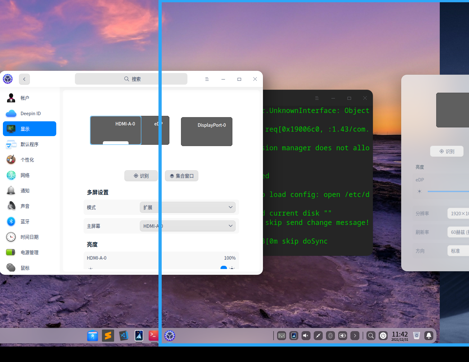The height and width of the screenshot is (362, 469).
Task: Open the 刷新率 refresh rate dropdown
Action: 458,232
